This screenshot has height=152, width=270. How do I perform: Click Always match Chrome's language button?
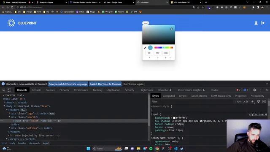[x=68, y=84]
